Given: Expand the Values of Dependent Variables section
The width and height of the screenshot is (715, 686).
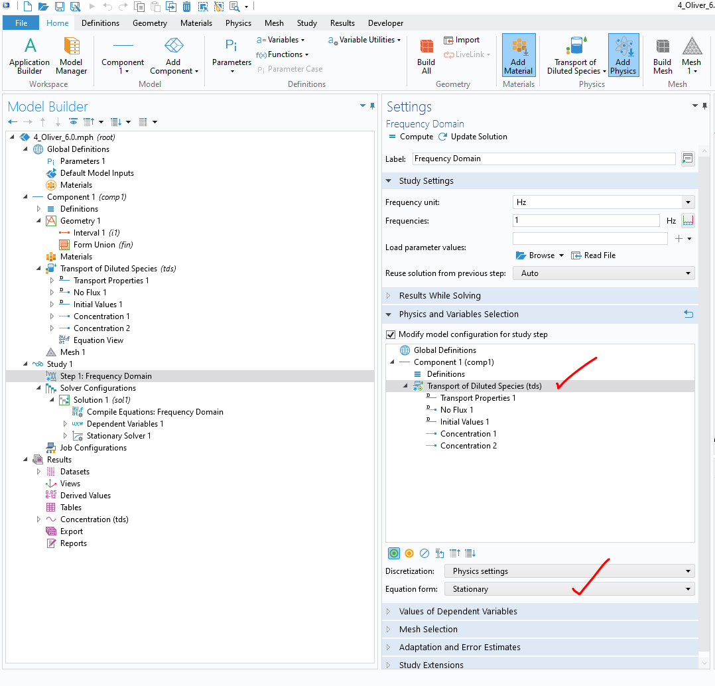Looking at the screenshot, I should tap(458, 612).
